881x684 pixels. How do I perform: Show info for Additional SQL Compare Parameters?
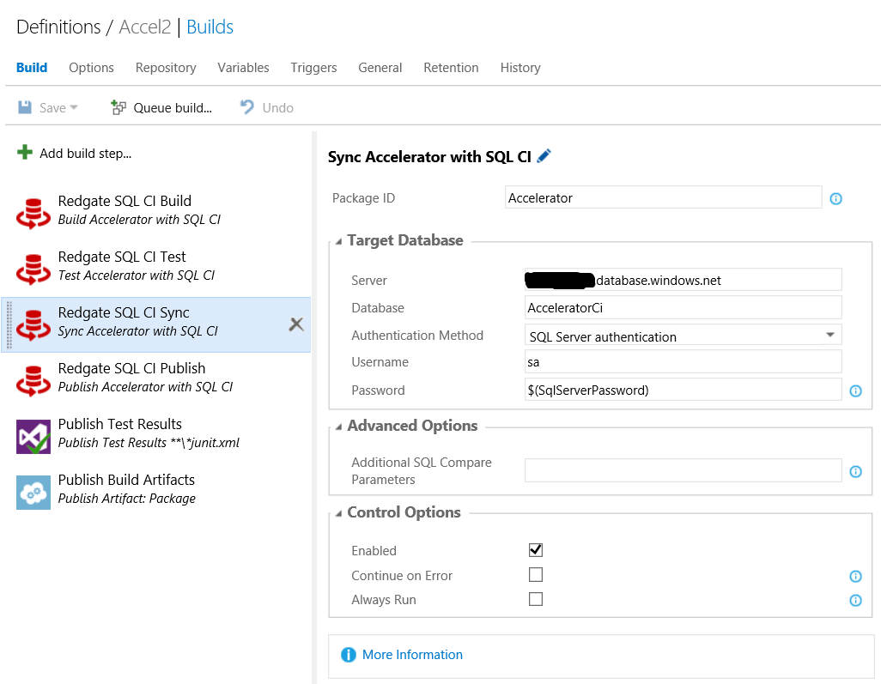(856, 472)
